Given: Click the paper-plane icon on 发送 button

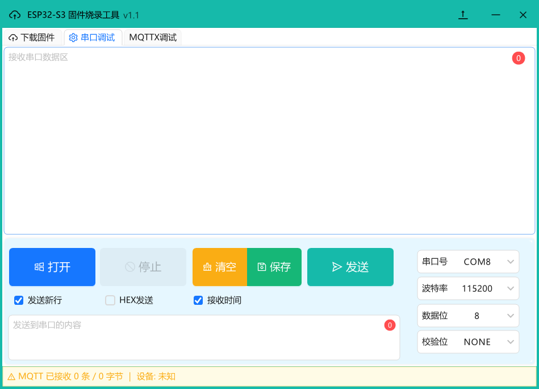Looking at the screenshot, I should (x=337, y=267).
